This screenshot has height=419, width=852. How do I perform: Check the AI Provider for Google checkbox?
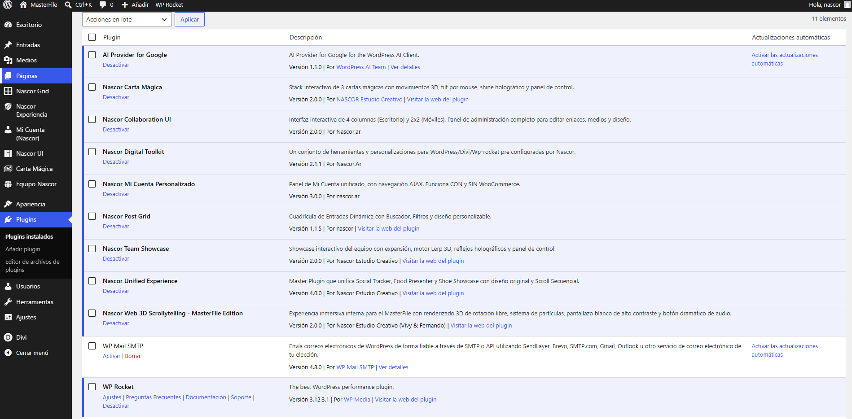[x=92, y=55]
